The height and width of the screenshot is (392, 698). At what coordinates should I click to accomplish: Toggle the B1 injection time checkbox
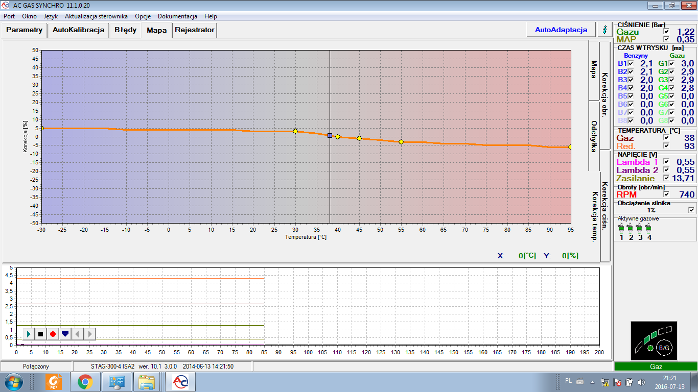tap(631, 63)
